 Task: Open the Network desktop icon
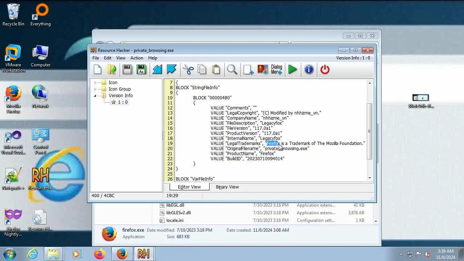coord(40,97)
